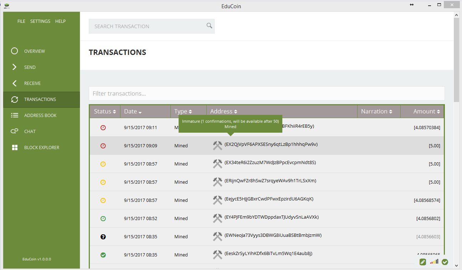The image size is (462, 270).
Task: Click the network signal bars icon
Action: coord(434,262)
